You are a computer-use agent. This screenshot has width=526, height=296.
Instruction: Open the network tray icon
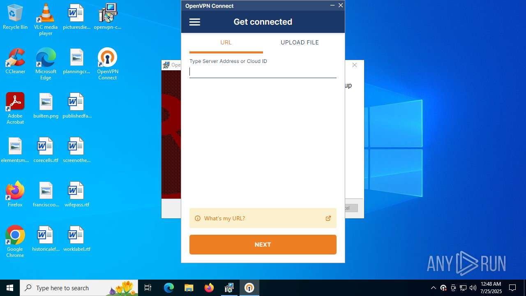(463, 288)
